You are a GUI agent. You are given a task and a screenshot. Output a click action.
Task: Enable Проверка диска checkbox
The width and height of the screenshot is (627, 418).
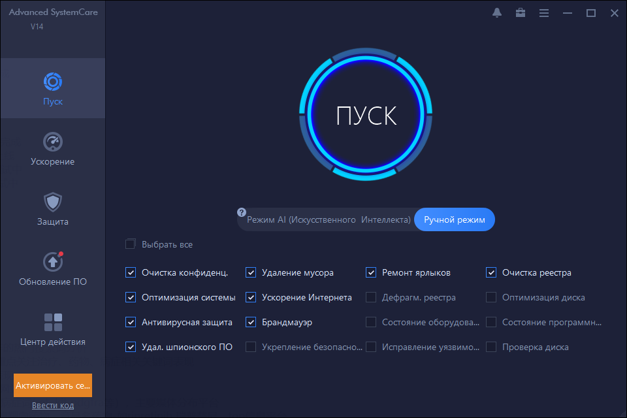[491, 347]
